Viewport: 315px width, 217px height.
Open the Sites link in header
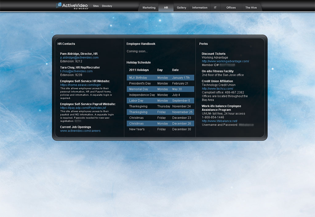pos(96,6)
